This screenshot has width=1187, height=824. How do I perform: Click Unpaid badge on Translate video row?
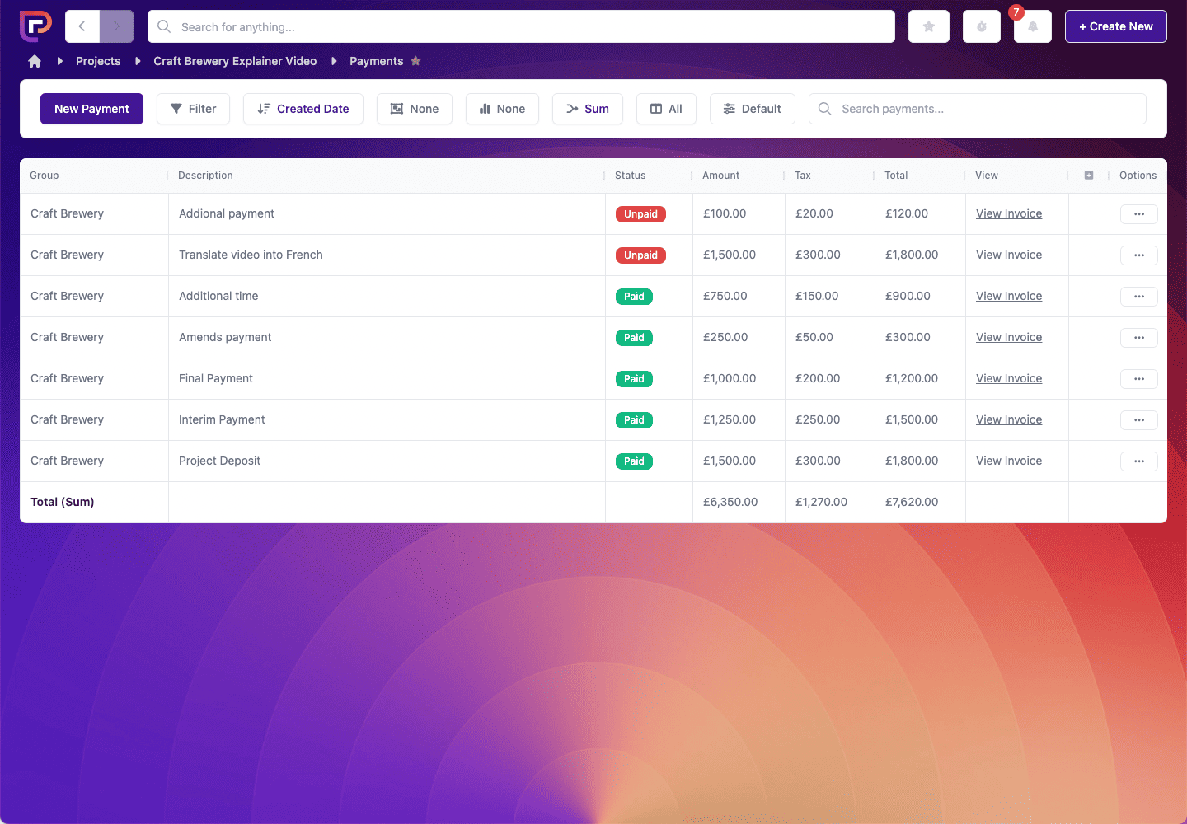pyautogui.click(x=640, y=255)
